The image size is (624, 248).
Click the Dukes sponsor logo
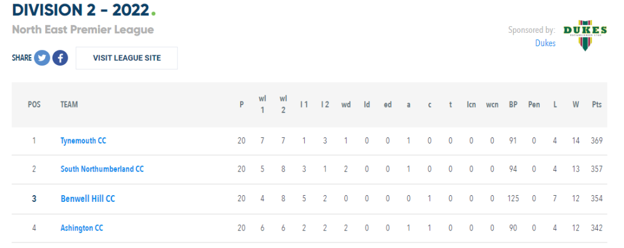(x=584, y=35)
